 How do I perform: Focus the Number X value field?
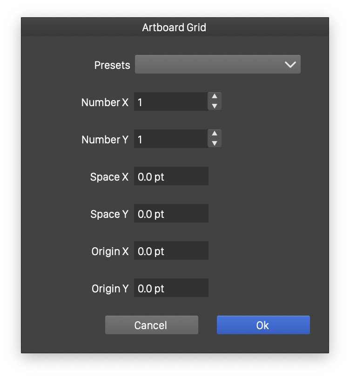coord(170,102)
